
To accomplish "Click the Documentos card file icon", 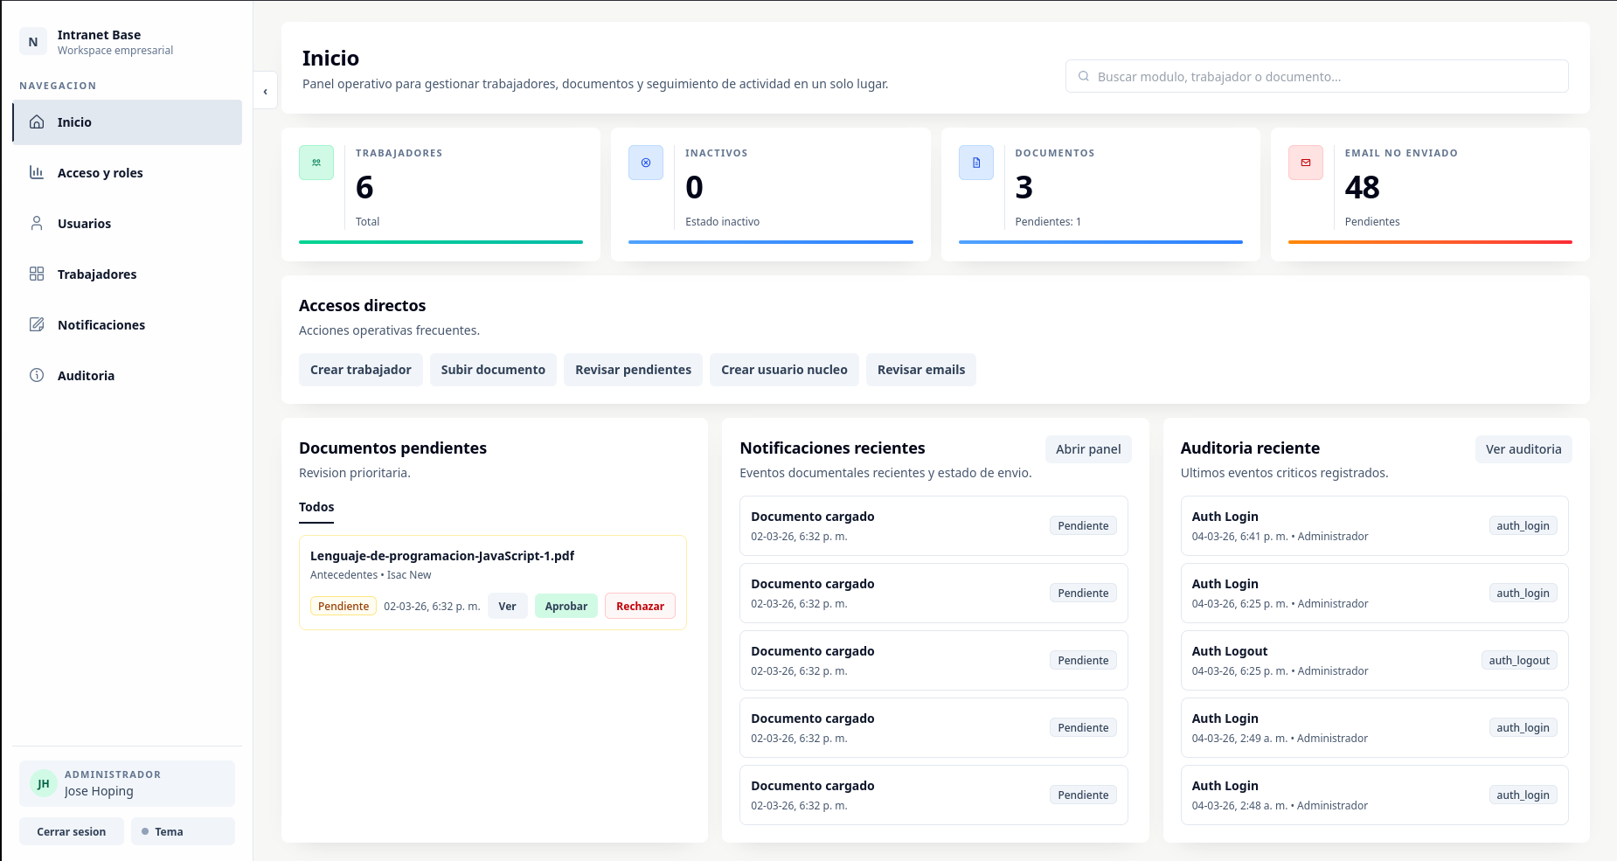I will [976, 163].
